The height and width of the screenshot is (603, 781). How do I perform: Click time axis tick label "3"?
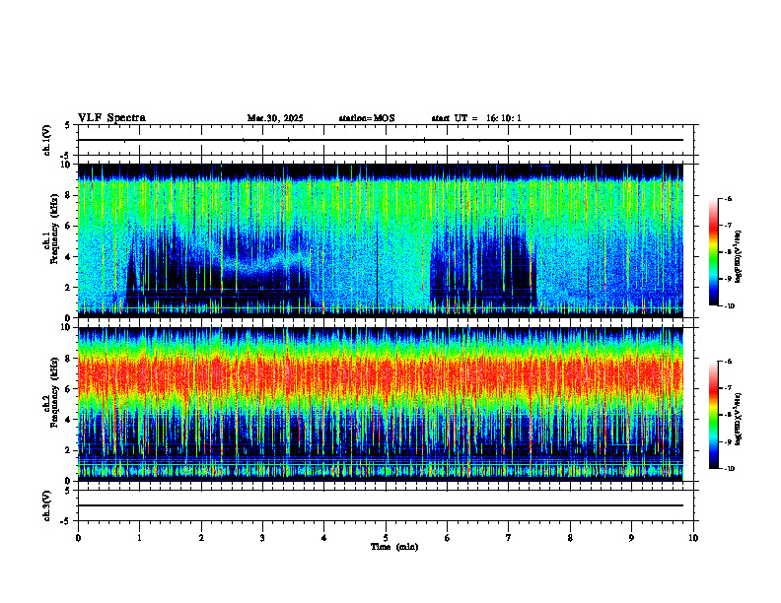pos(262,538)
